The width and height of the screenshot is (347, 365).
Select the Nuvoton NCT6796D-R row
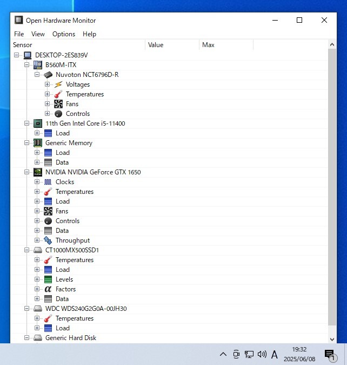point(169,75)
